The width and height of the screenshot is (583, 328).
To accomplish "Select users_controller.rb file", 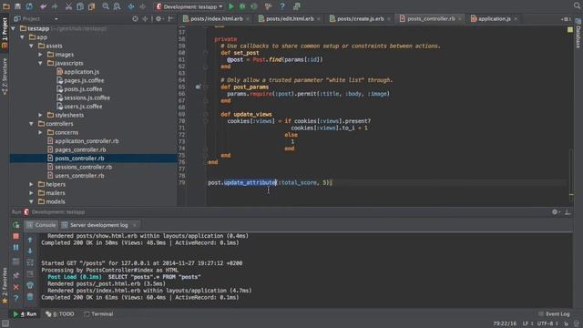I will click(76, 176).
